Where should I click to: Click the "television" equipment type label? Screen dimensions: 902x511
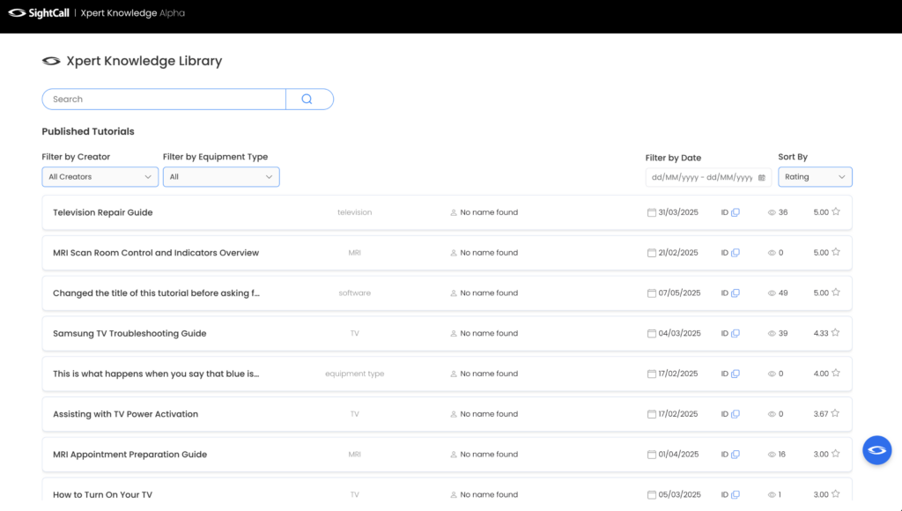(354, 212)
